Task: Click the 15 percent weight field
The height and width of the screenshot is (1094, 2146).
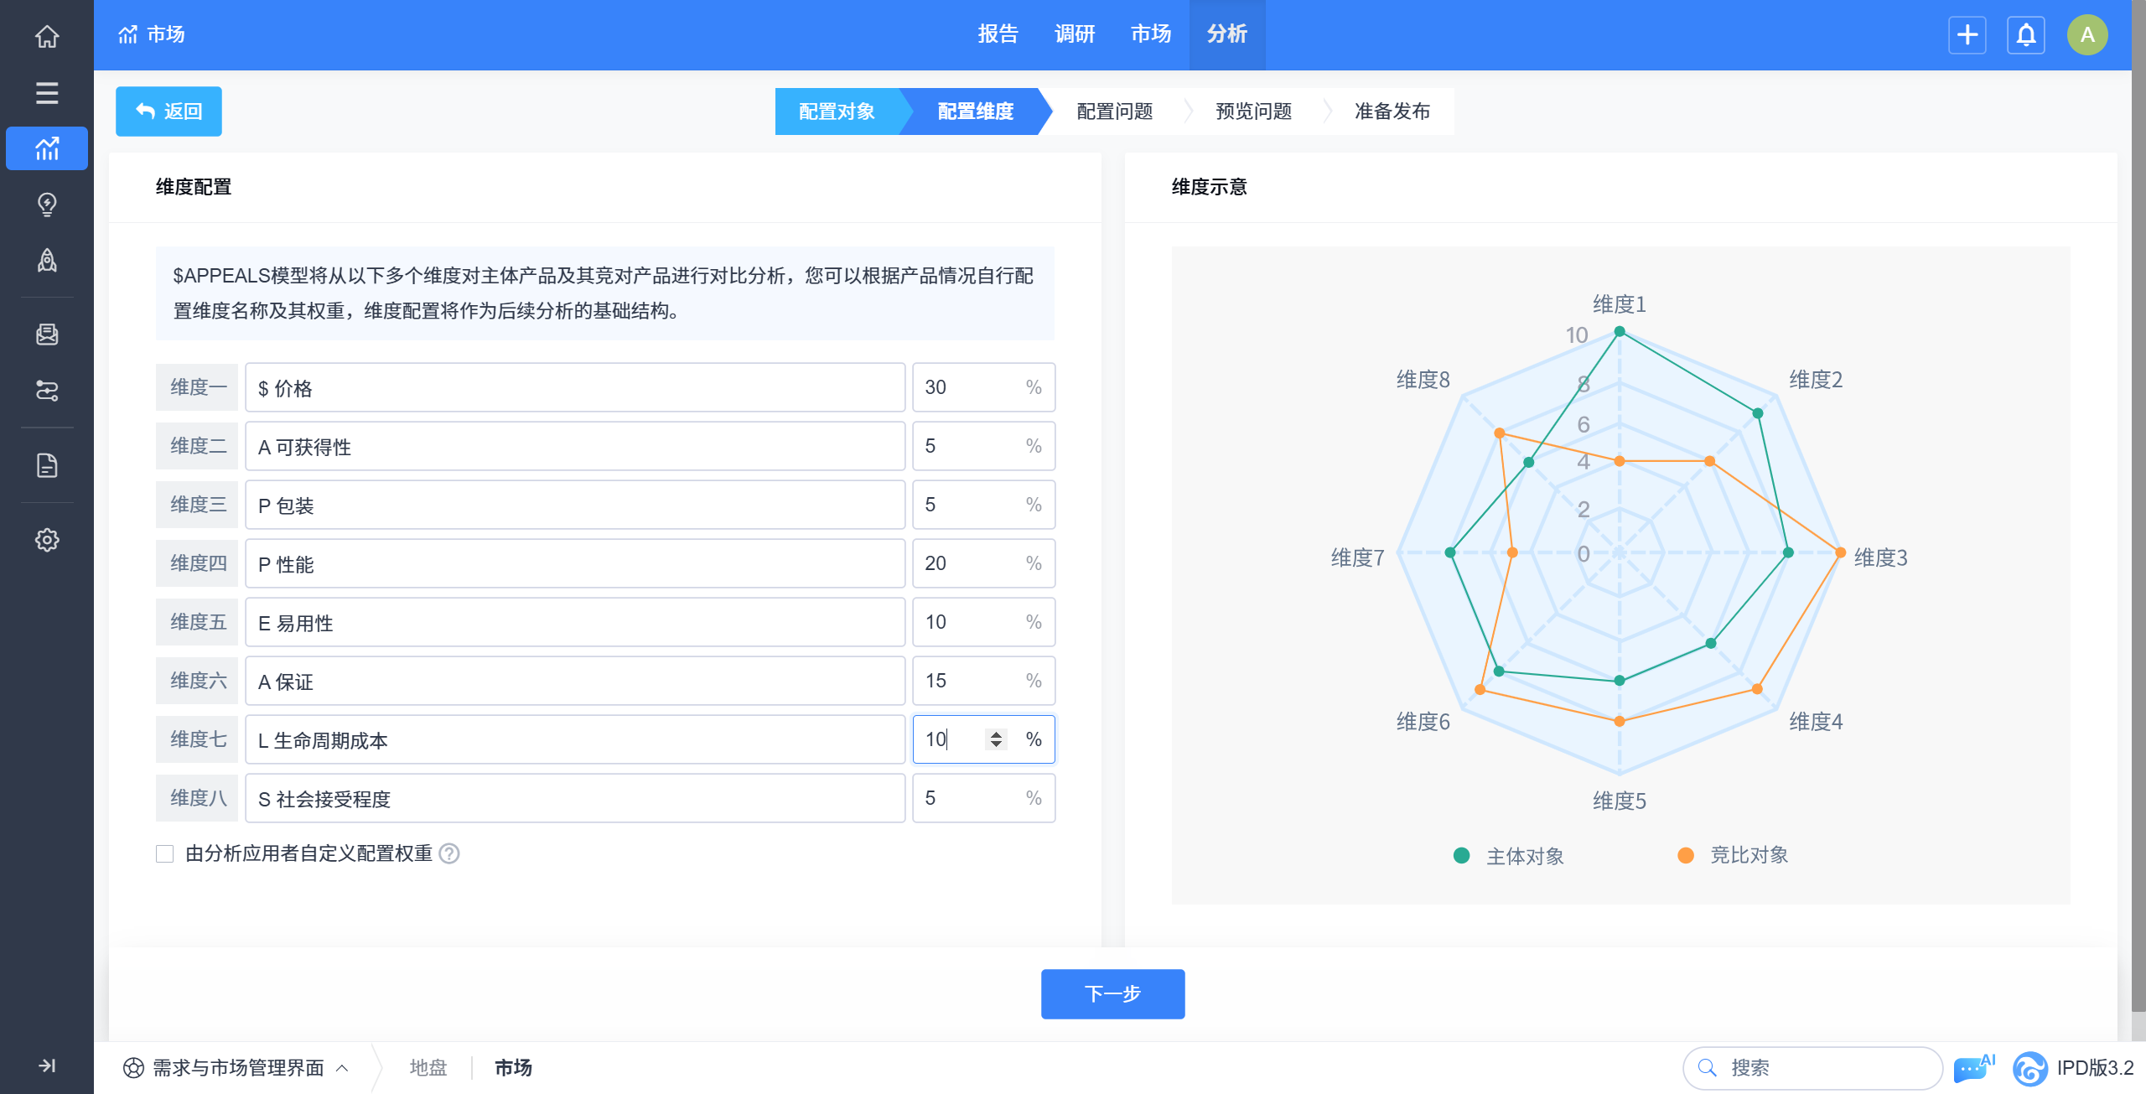Action: 983,681
